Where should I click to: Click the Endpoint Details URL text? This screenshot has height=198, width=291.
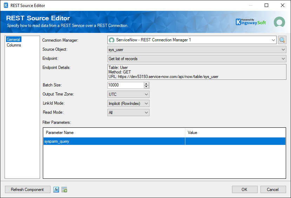163,77
